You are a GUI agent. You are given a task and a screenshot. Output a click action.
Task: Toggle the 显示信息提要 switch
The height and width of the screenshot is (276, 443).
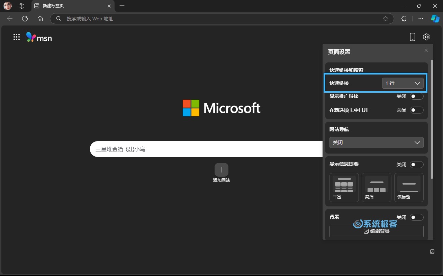416,165
